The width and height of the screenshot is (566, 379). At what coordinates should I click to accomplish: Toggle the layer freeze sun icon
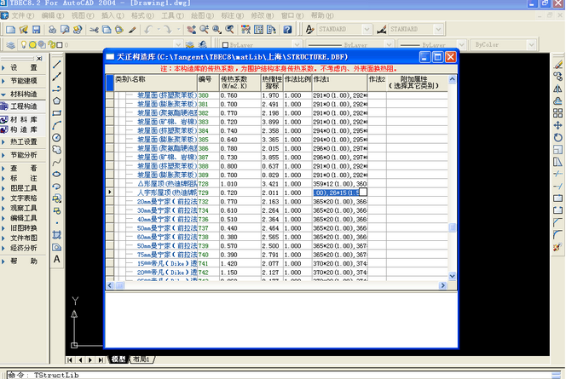point(32,45)
